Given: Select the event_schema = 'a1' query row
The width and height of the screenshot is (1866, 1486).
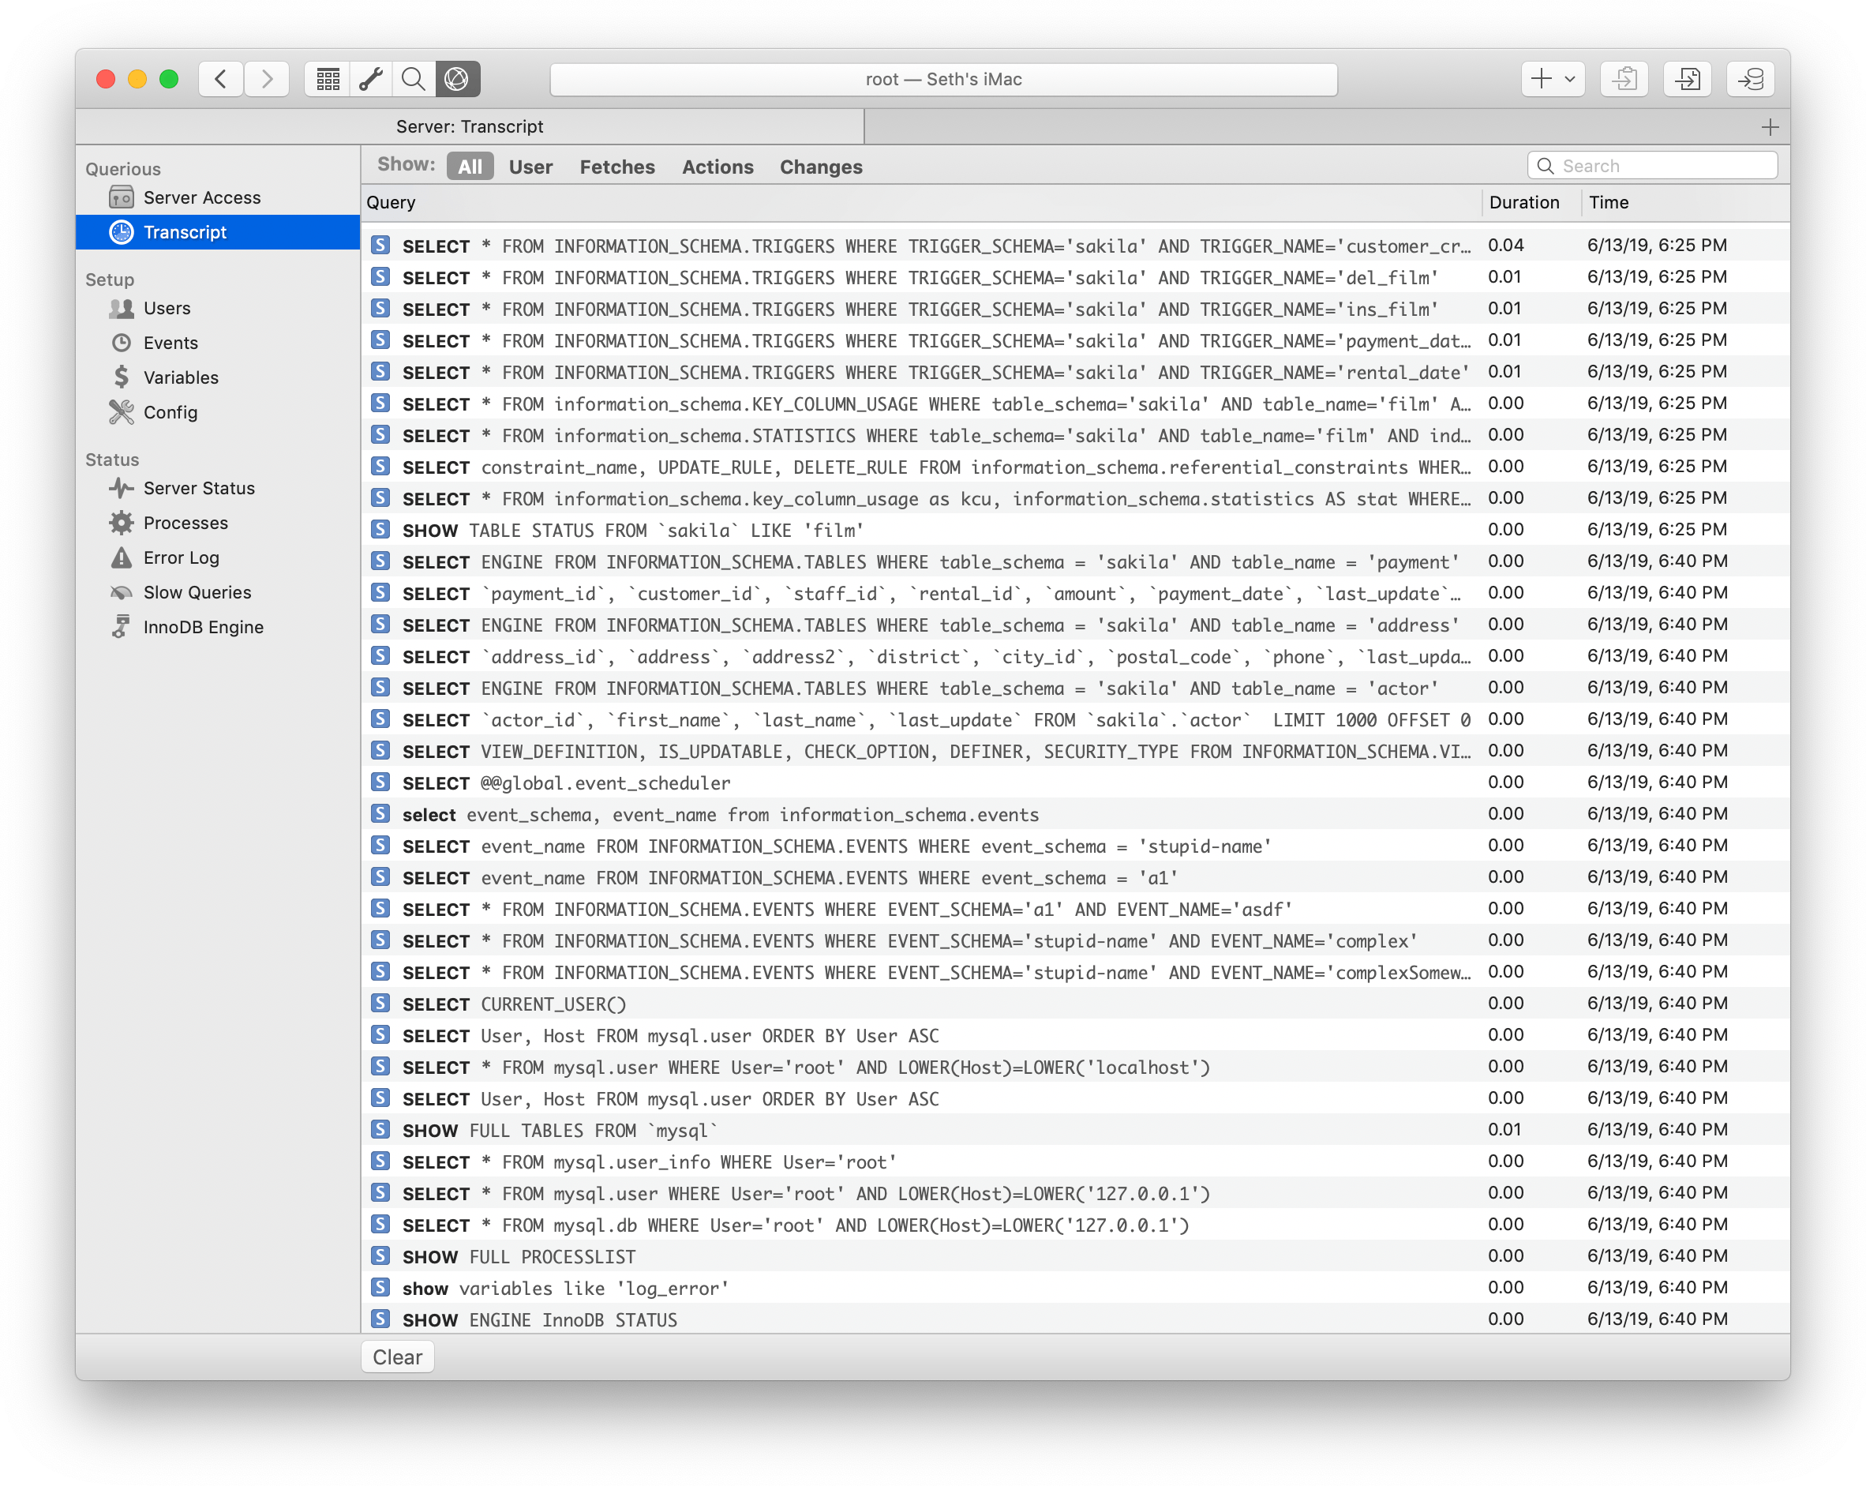Looking at the screenshot, I should pyautogui.click(x=1075, y=877).
